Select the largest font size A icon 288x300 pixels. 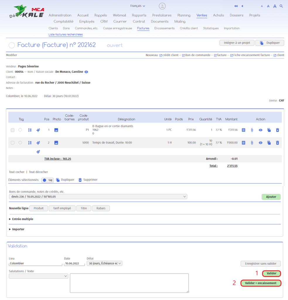coord(275,6)
